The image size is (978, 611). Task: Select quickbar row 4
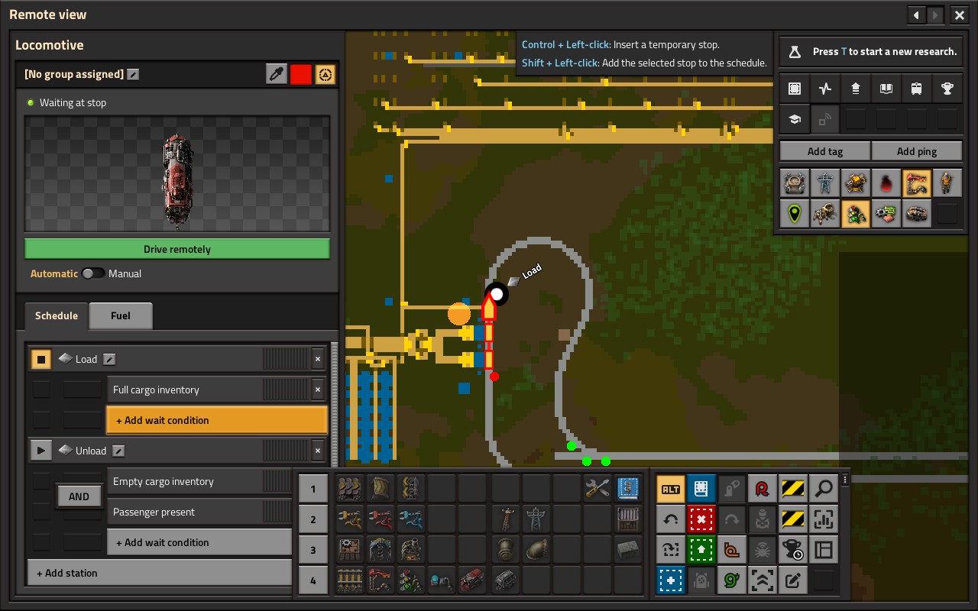[313, 580]
